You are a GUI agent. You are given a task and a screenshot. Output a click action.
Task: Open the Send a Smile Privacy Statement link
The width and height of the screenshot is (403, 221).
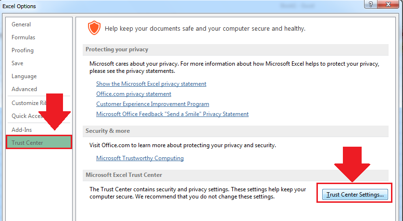[173, 114]
